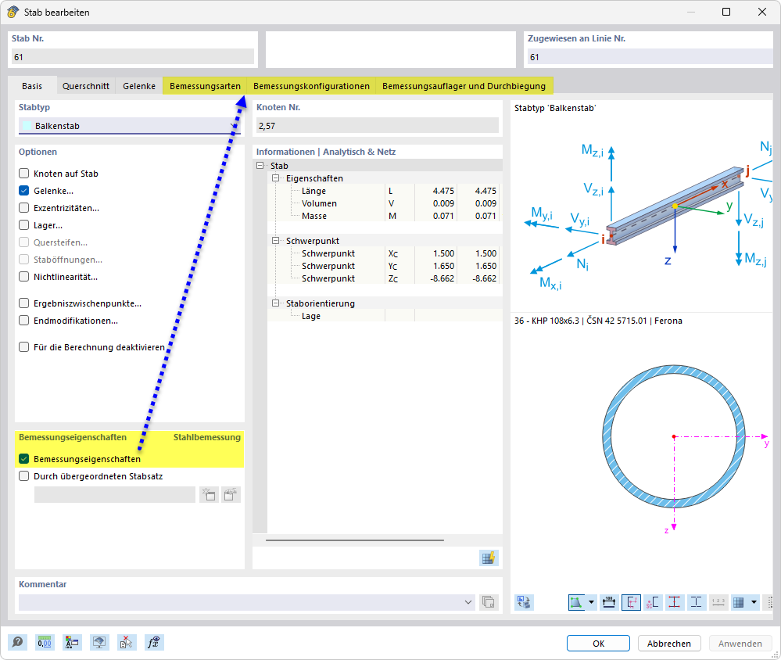This screenshot has height=660, width=781.
Task: Click the edit member set icon
Action: tap(231, 494)
